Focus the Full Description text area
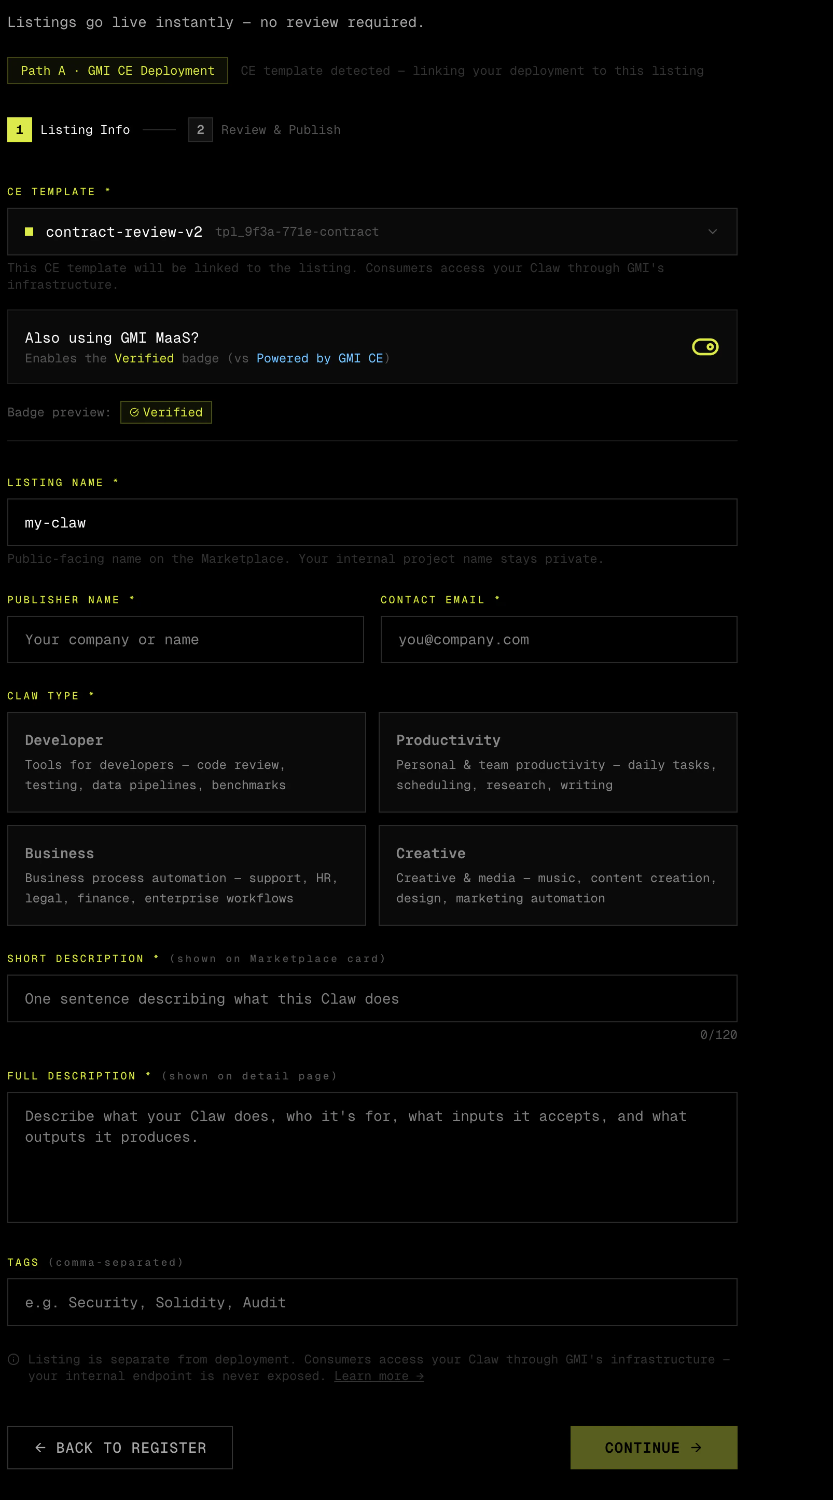Screen dimensions: 833x1500 [372, 1157]
